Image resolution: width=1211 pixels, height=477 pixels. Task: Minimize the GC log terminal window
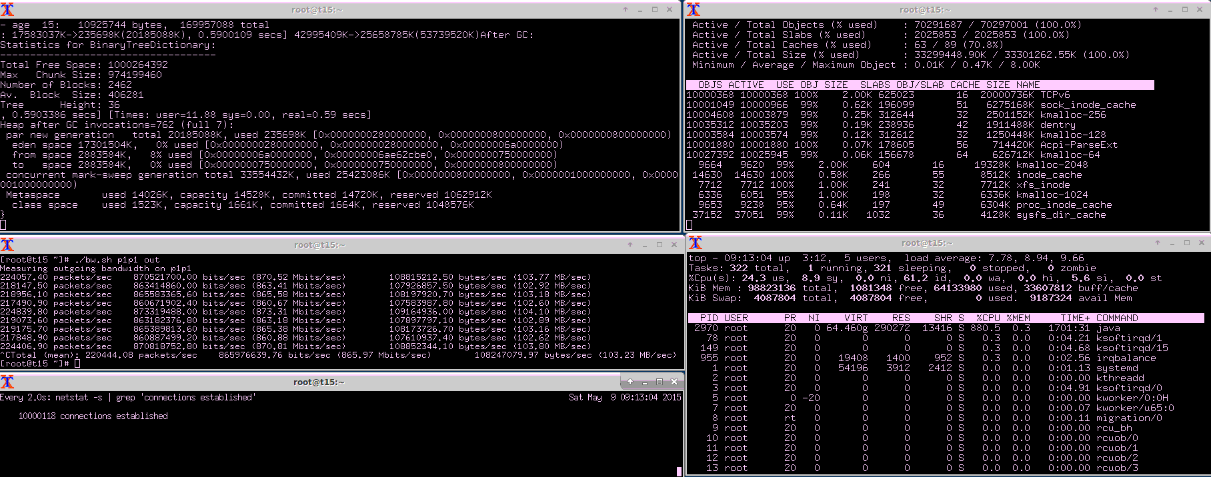coord(640,9)
